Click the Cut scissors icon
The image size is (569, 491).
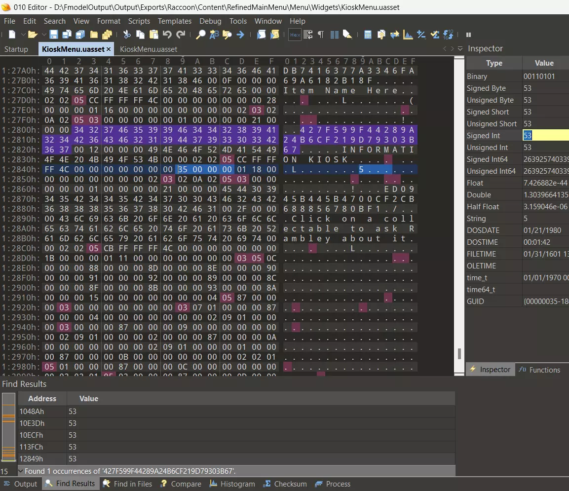click(x=127, y=35)
